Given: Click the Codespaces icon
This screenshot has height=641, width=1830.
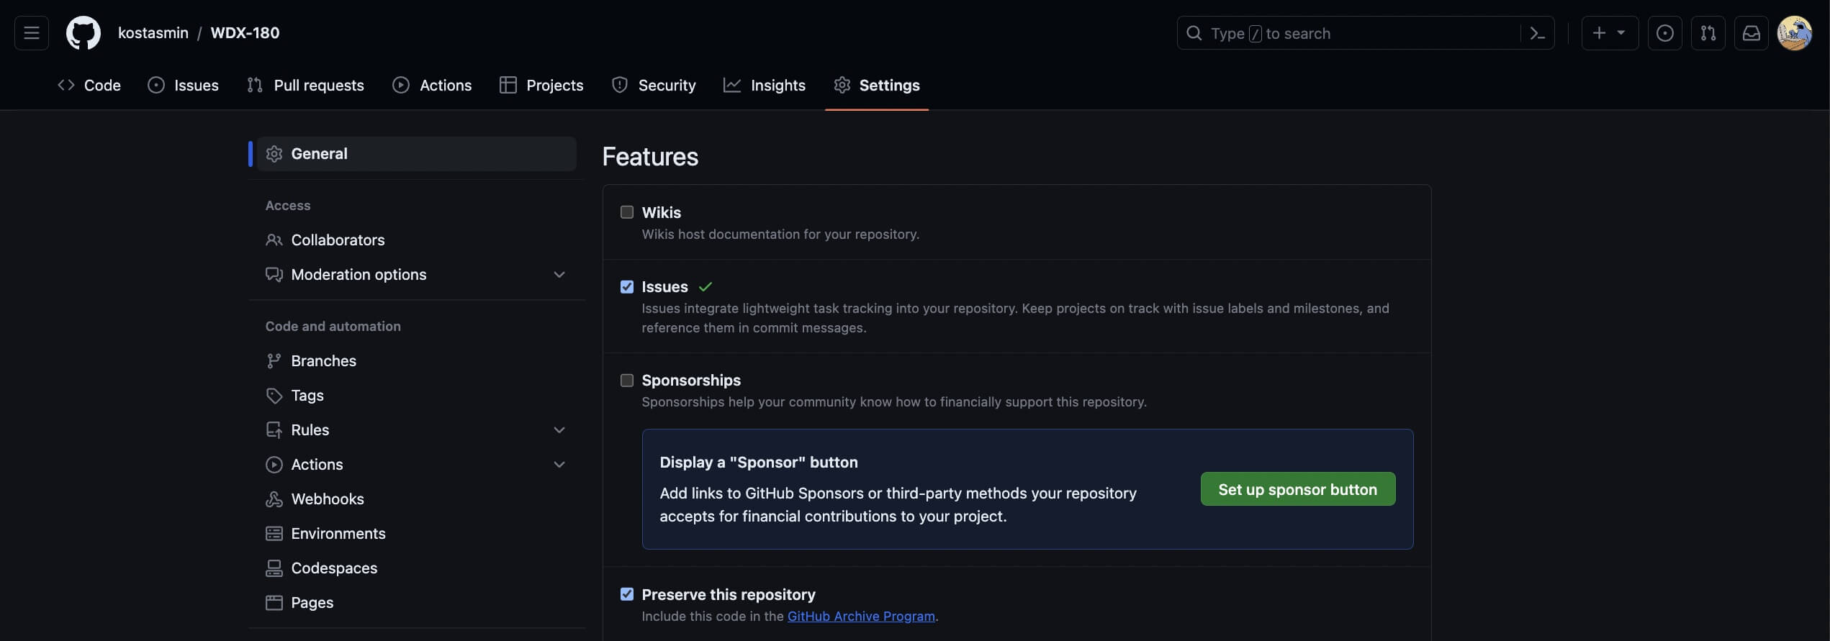Looking at the screenshot, I should [x=274, y=568].
